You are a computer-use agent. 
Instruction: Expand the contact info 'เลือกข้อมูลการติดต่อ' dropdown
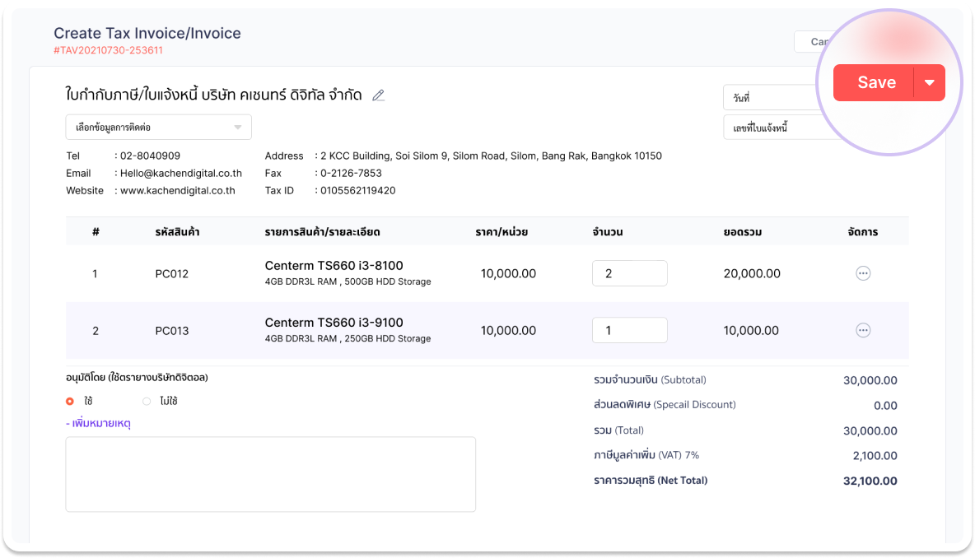point(158,128)
